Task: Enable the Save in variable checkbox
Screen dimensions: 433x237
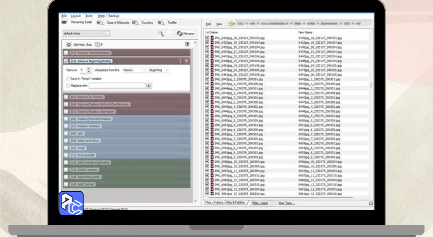Action: click(68, 79)
